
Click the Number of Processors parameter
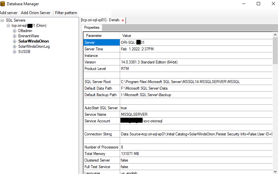(101, 147)
